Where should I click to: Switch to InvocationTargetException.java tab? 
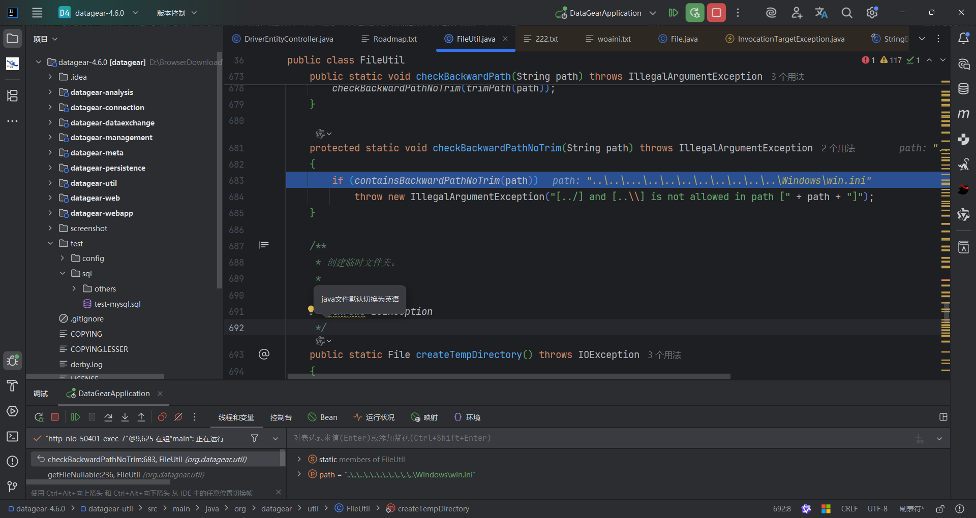coord(785,39)
